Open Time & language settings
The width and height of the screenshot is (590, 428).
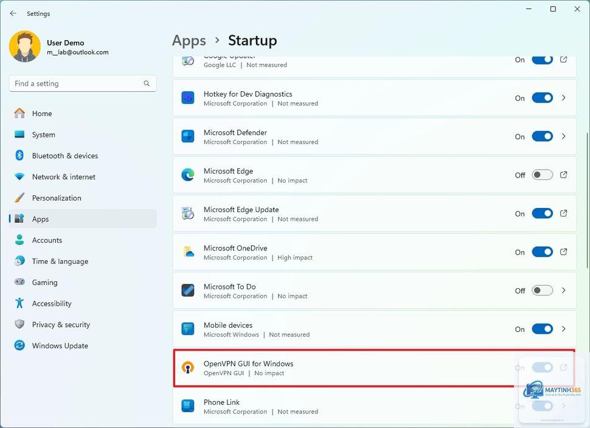[83, 261]
